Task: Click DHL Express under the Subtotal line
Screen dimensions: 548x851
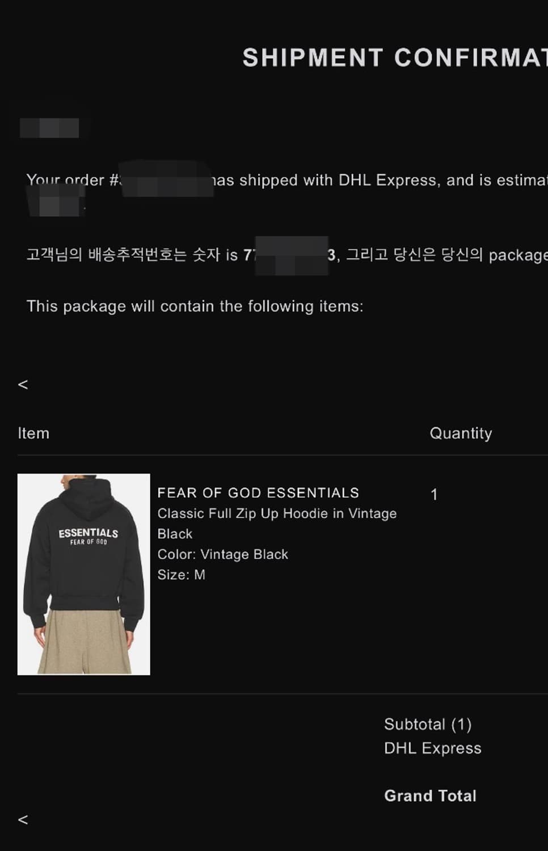Action: click(432, 748)
